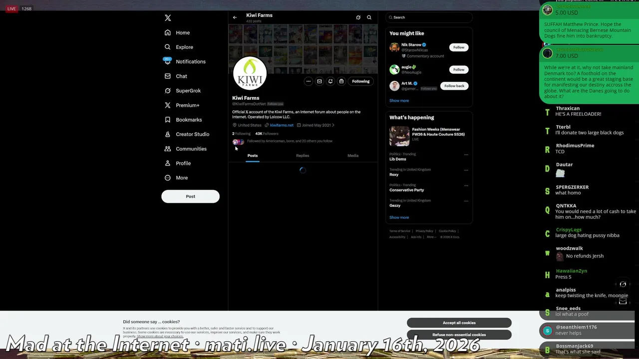Open the Notifications bell icon

pos(168,61)
